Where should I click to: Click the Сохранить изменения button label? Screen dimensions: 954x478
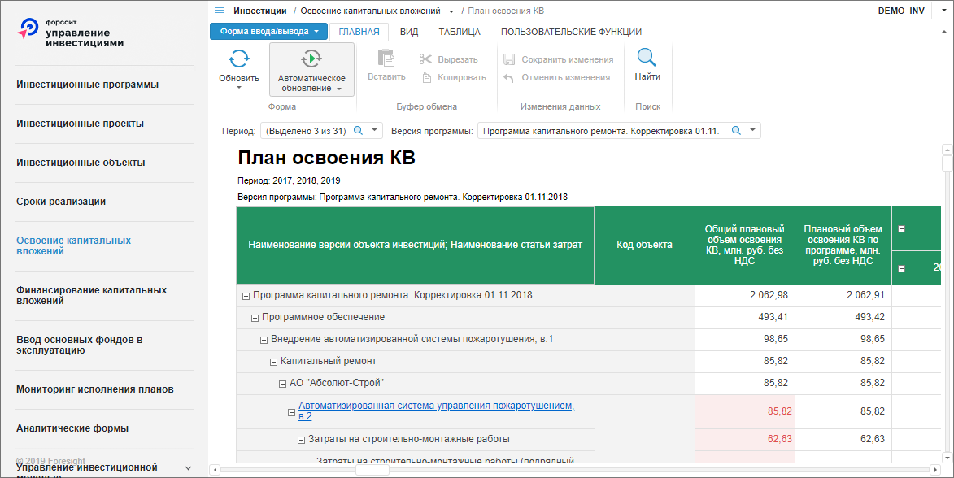coord(568,59)
